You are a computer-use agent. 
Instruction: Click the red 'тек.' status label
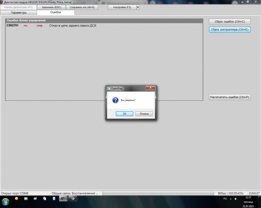[x=26, y=26]
